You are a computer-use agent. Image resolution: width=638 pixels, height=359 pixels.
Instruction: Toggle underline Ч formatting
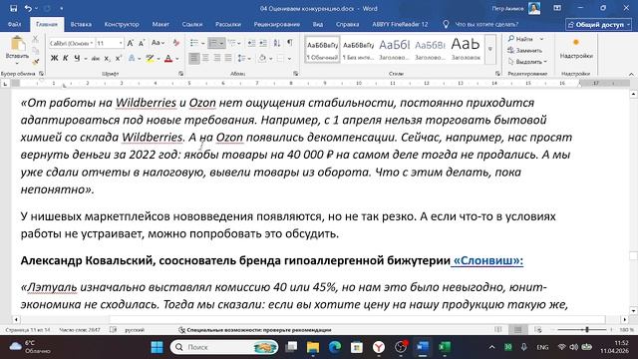77,59
